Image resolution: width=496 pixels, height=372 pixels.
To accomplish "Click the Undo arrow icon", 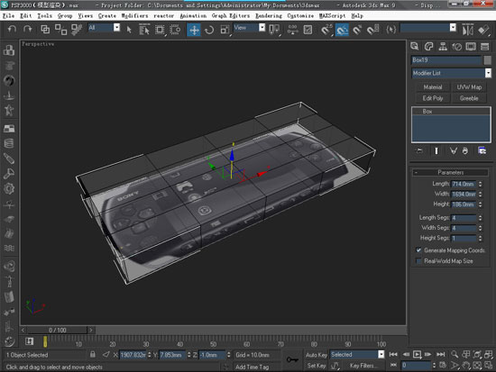I will pos(12,30).
